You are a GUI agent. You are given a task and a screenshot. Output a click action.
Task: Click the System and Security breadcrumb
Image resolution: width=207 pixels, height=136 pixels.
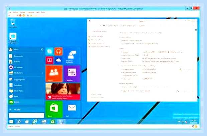129,26
